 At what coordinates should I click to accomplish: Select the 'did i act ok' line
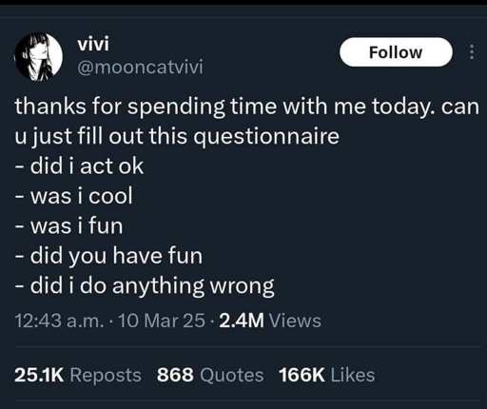coord(79,166)
